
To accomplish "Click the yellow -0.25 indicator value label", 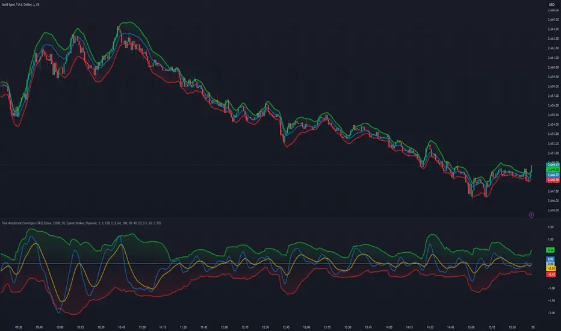I will tap(551, 269).
